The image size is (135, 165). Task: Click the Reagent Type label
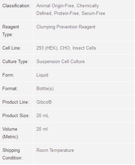coord(11,31)
